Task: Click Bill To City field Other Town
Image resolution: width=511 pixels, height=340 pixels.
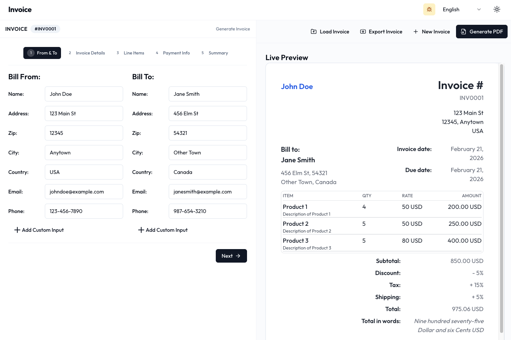Action: click(x=208, y=153)
